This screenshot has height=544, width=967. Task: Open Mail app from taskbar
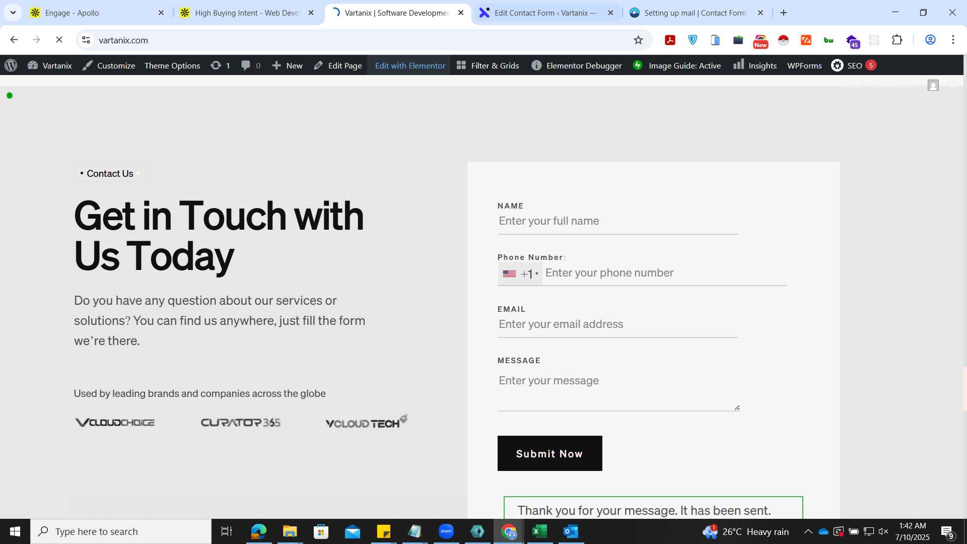(x=352, y=531)
